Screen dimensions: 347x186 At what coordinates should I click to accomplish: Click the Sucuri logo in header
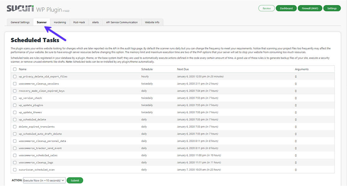(x=21, y=8)
